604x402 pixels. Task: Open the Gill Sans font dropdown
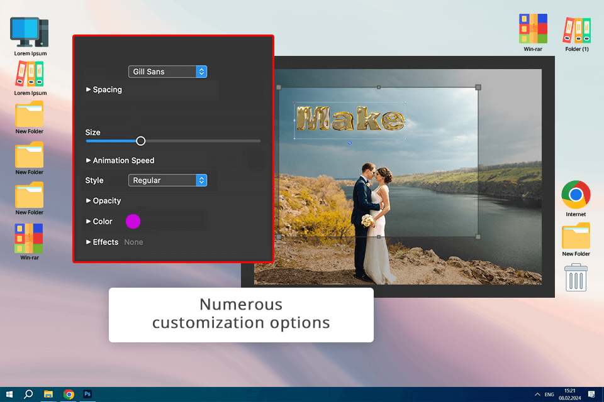pyautogui.click(x=167, y=72)
